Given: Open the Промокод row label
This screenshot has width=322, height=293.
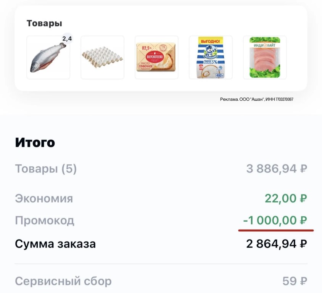Looking at the screenshot, I should (x=45, y=221).
